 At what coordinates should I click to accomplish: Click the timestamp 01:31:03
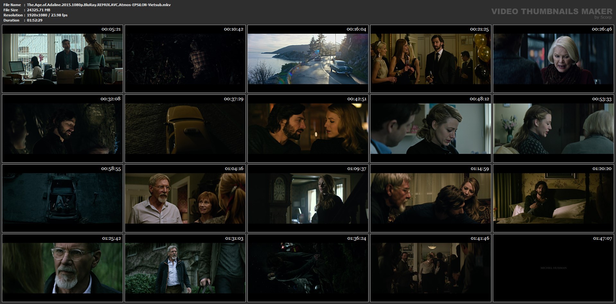[x=234, y=238]
